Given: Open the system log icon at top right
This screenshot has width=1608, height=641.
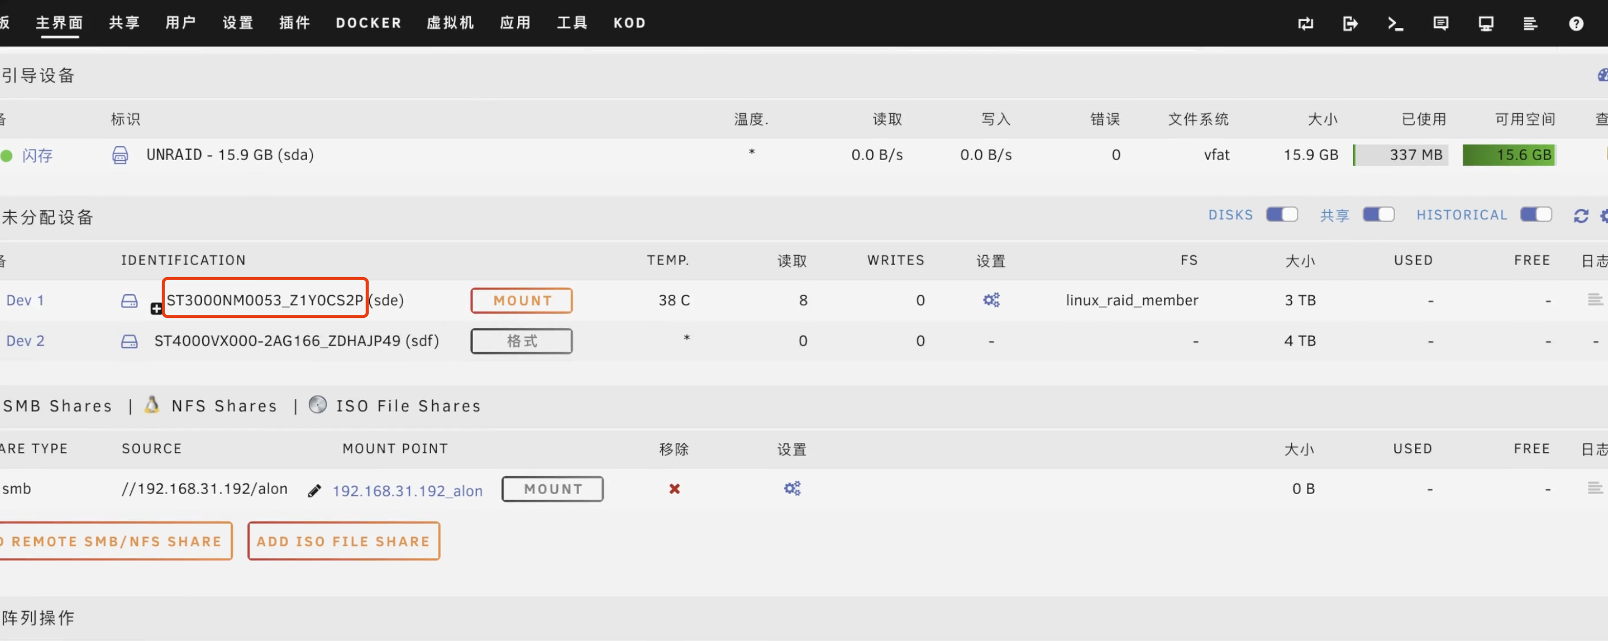Looking at the screenshot, I should [x=1530, y=23].
